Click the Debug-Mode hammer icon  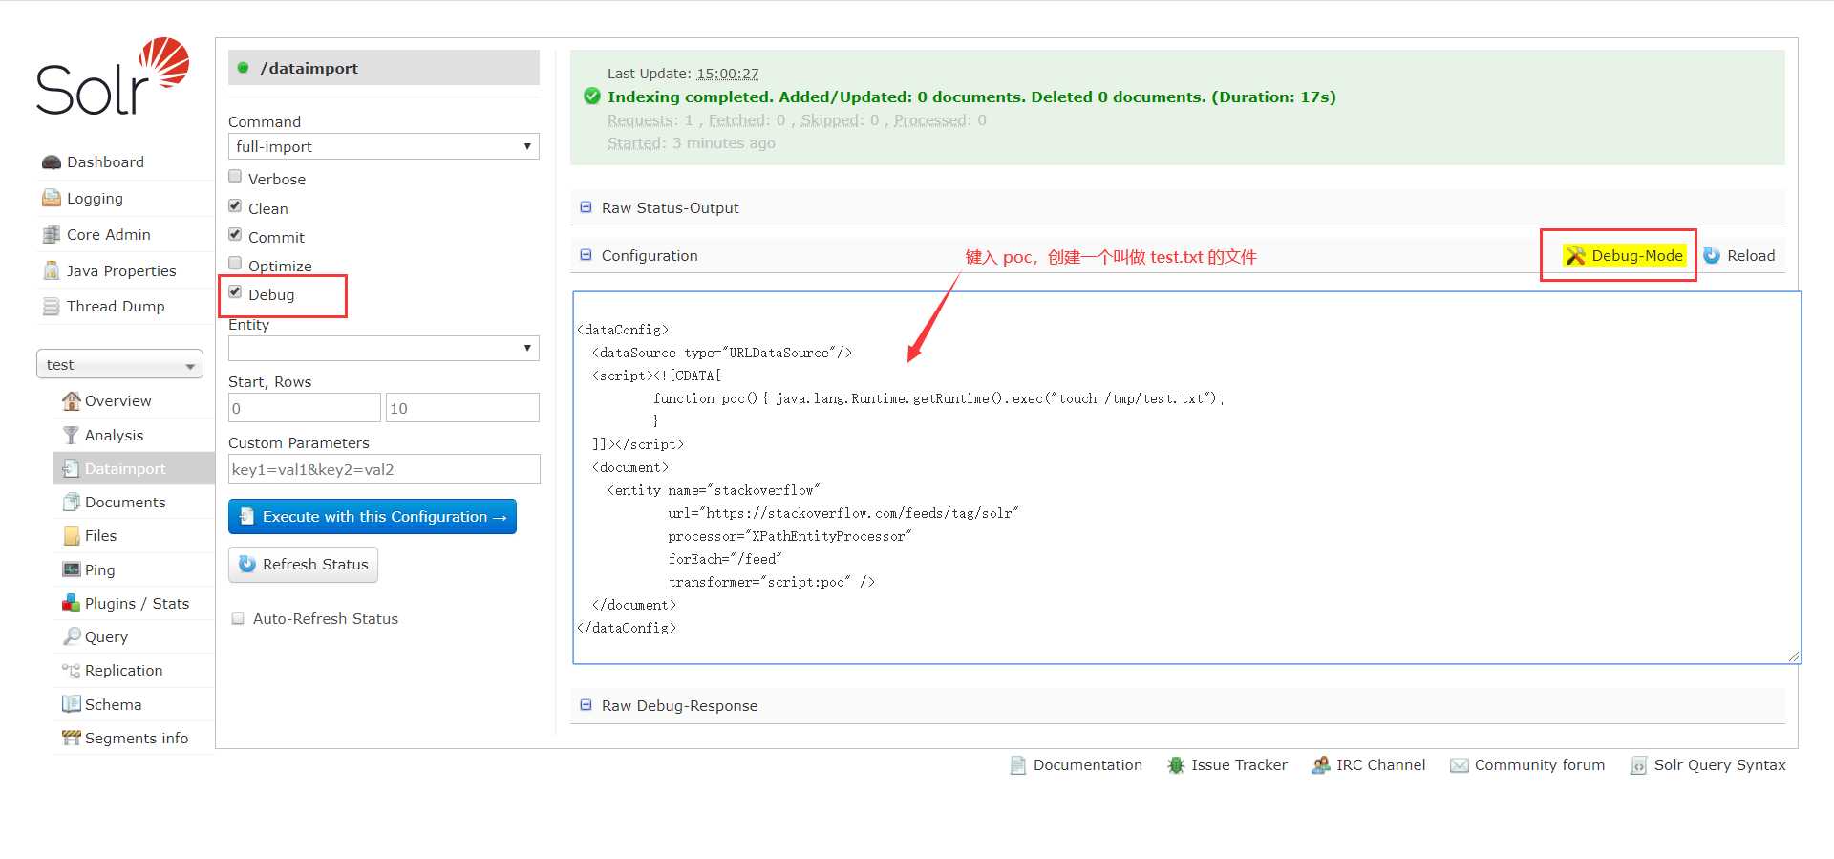coord(1575,255)
